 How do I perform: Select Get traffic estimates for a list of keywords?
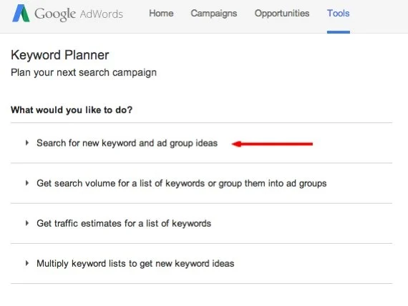click(x=124, y=224)
